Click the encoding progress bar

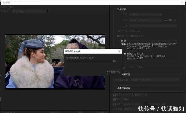pyautogui.click(x=89, y=61)
